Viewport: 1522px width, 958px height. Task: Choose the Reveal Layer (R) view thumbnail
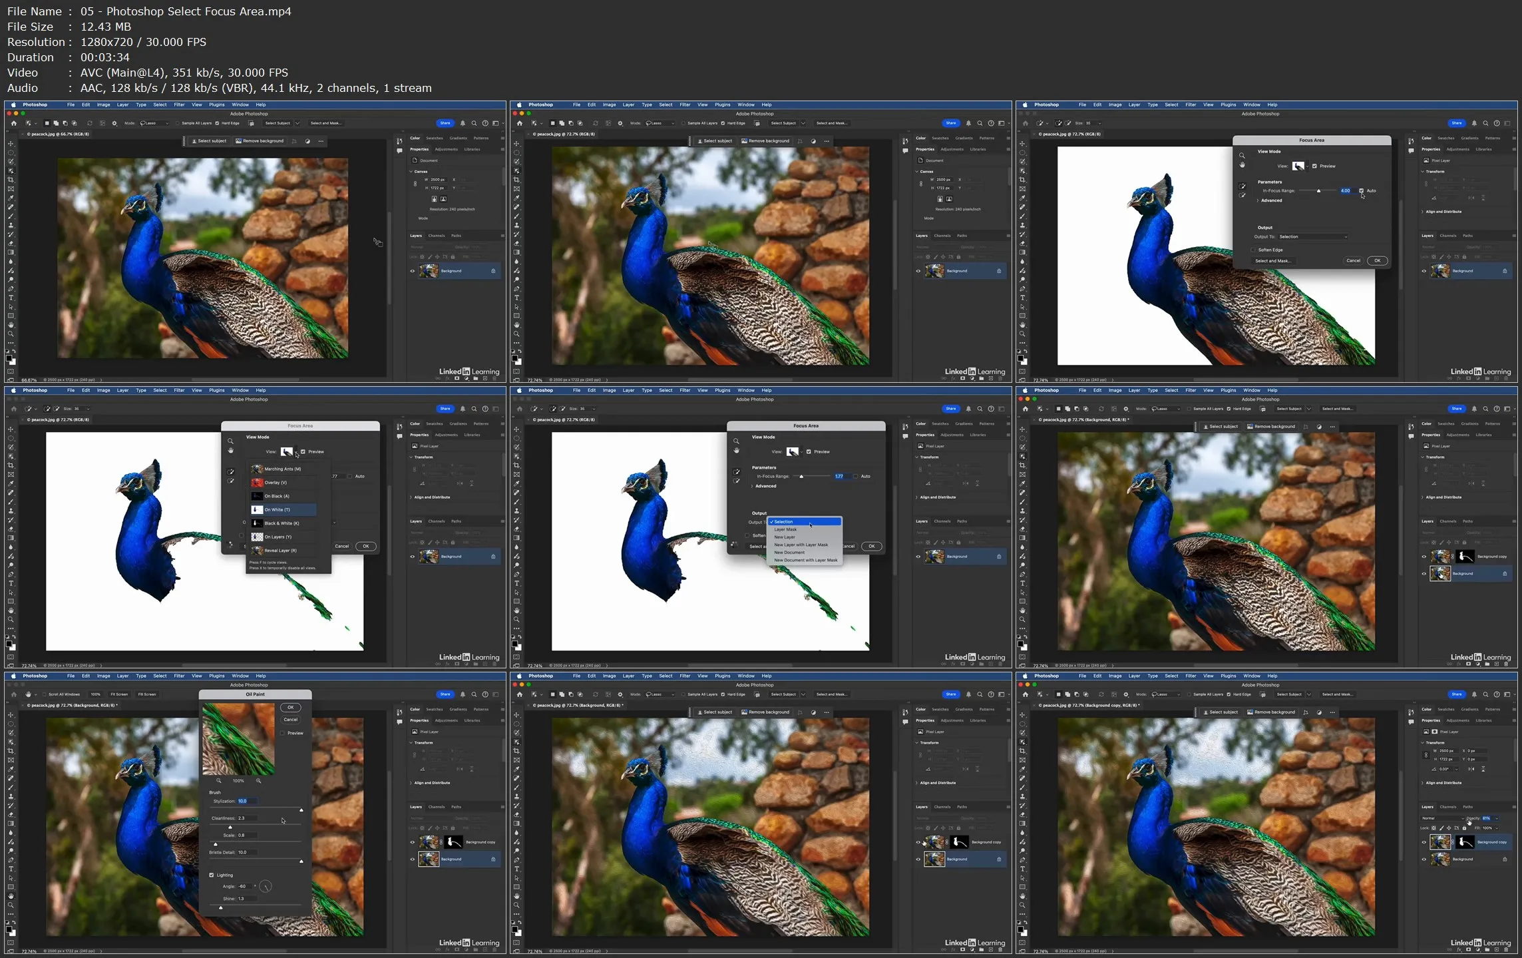(x=257, y=551)
